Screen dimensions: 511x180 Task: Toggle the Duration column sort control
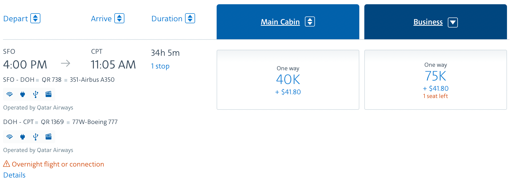(190, 18)
